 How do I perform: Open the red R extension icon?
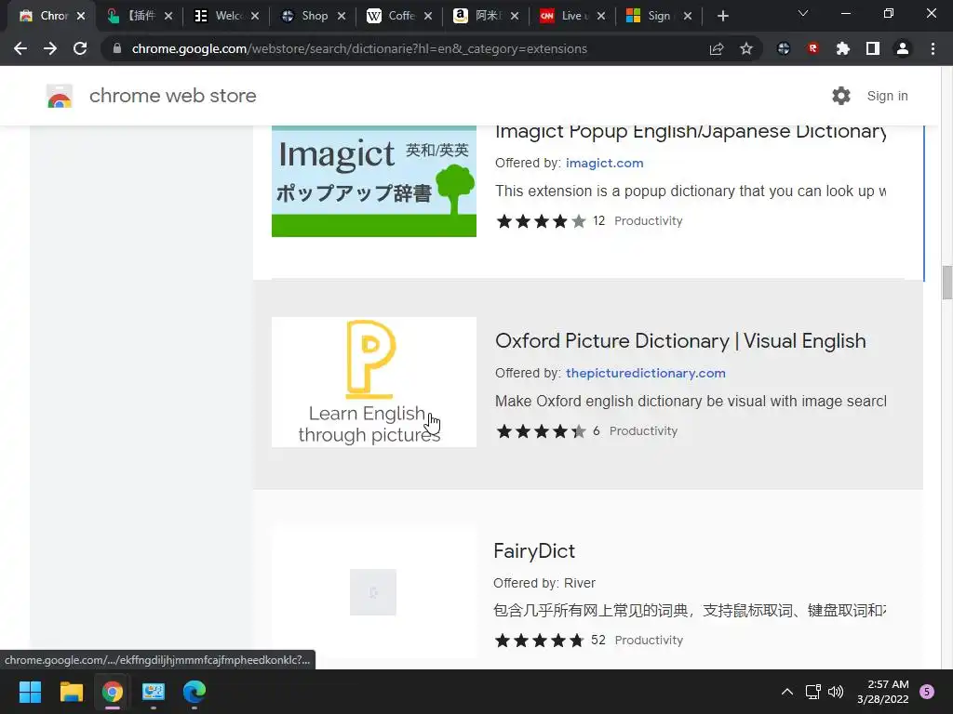813,48
